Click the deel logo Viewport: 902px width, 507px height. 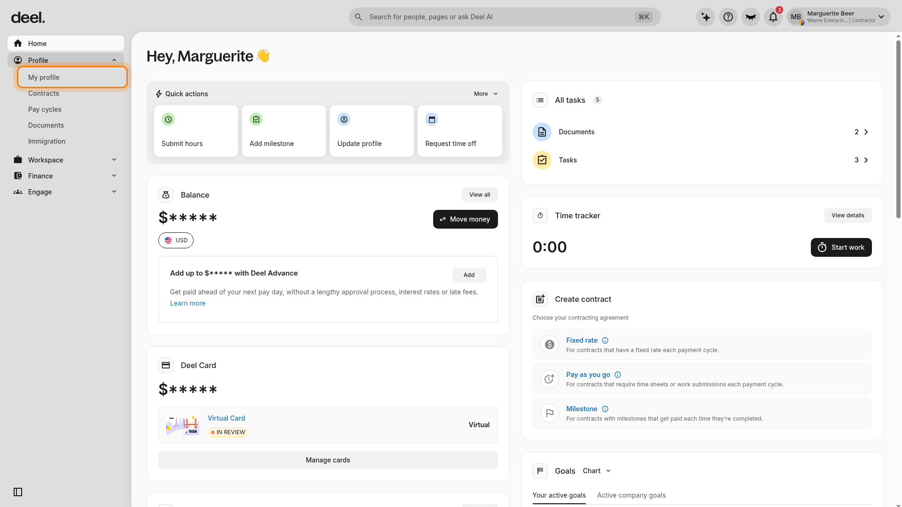click(x=28, y=17)
